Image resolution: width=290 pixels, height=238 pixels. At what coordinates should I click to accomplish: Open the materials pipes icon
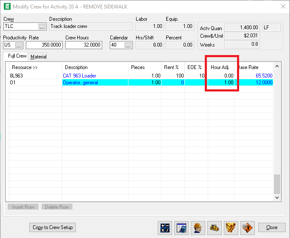[x=231, y=227]
